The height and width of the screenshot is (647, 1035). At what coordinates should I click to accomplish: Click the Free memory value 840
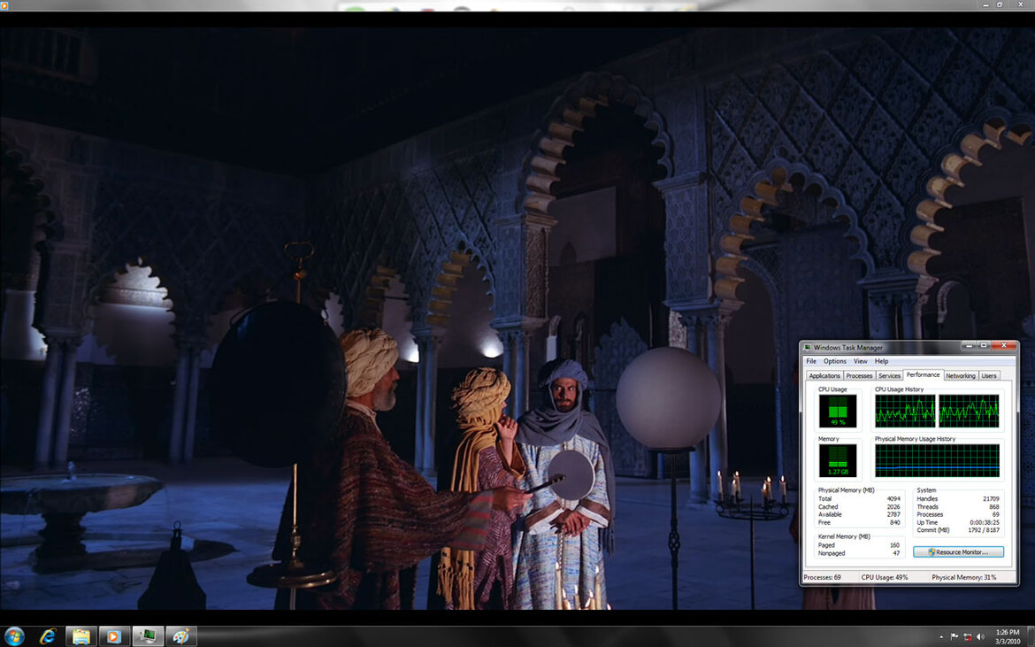(x=895, y=522)
